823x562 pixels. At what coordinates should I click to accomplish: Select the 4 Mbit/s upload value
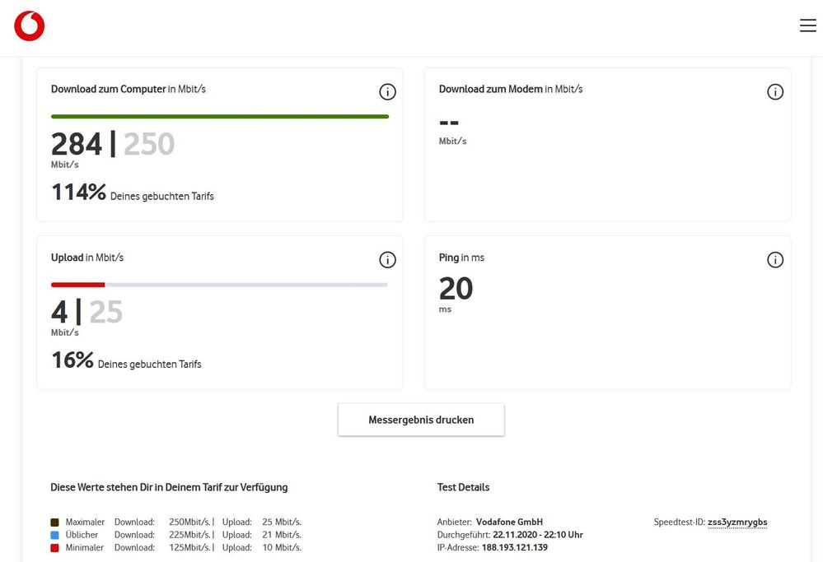click(59, 313)
